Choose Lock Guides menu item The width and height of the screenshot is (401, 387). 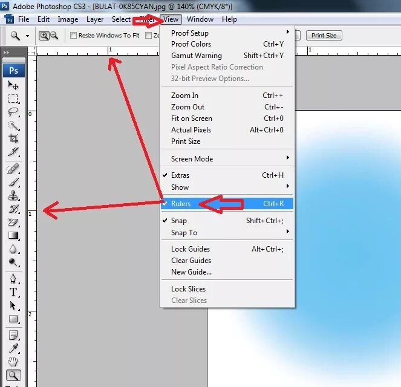click(x=227, y=249)
